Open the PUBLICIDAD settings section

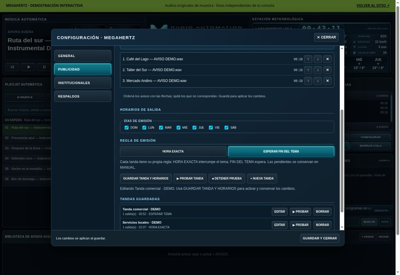[x=83, y=69]
